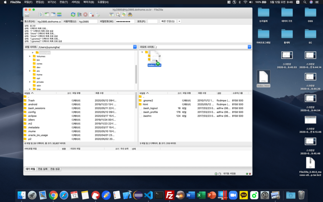Click the reconnect to server icon
This screenshot has width=323, height=202.
98,15
